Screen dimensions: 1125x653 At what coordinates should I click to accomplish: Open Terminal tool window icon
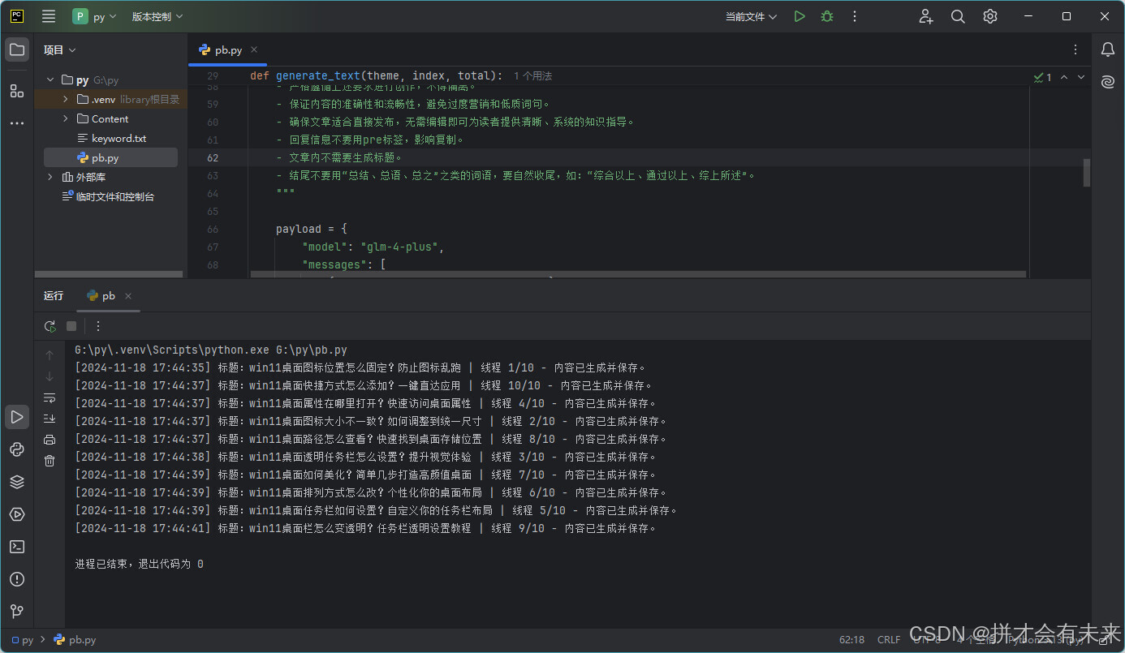[16, 547]
